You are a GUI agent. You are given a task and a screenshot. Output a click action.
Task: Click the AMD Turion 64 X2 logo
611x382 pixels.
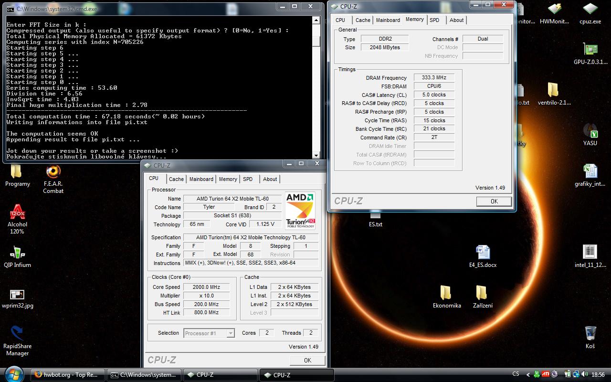click(300, 211)
